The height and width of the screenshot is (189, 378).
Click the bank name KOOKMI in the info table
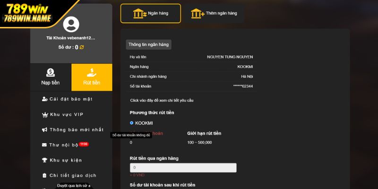click(x=245, y=67)
